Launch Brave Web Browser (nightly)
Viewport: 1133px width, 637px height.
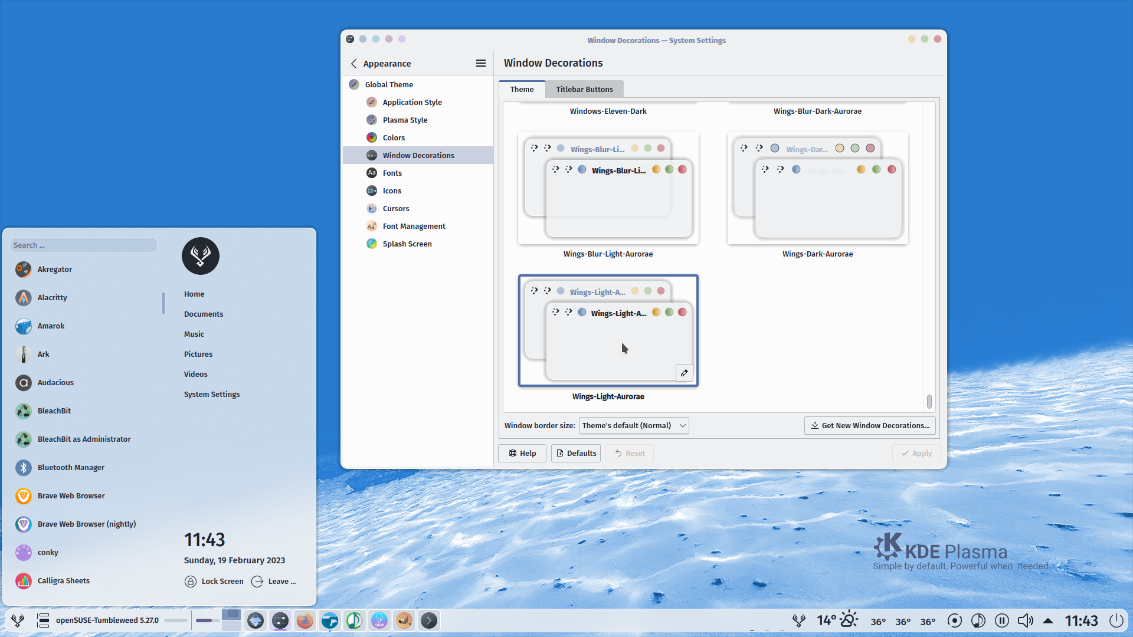point(84,524)
